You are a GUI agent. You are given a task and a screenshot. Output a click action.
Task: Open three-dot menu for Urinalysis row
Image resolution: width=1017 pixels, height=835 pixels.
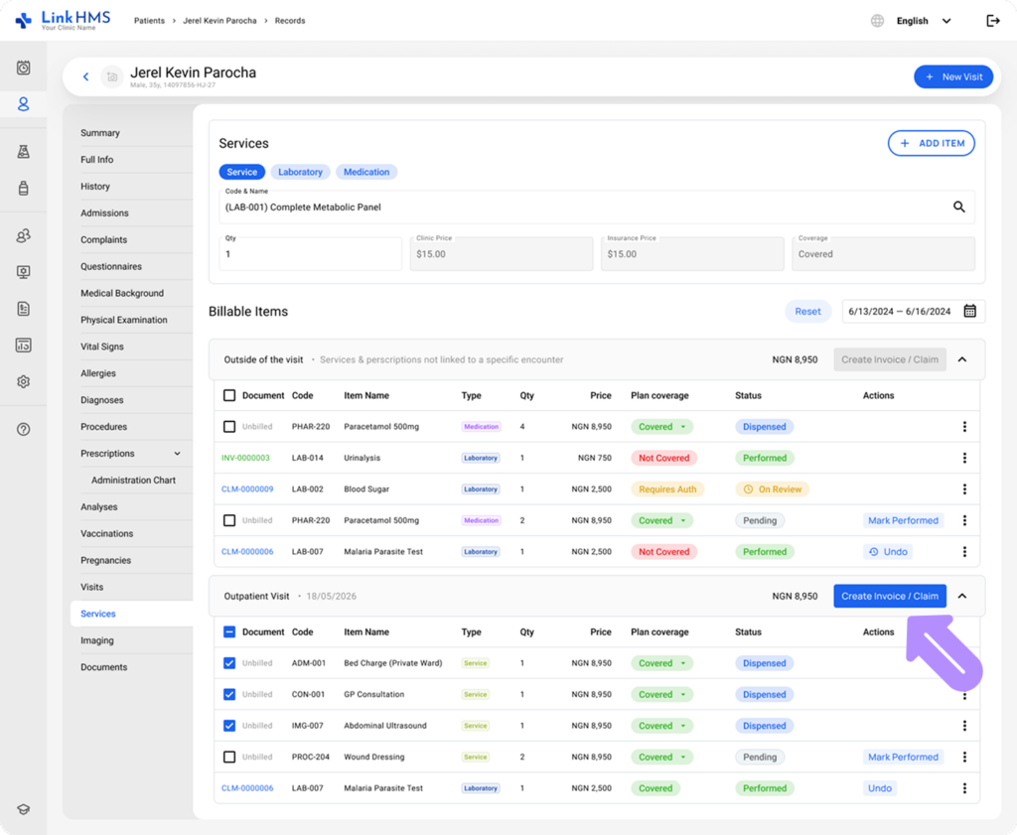(x=964, y=458)
